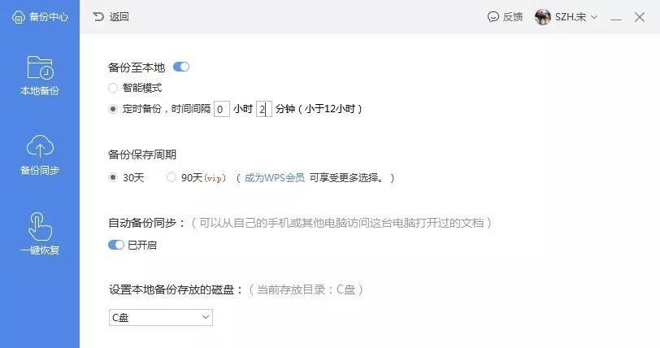This screenshot has width=660, height=348.
Task: Toggle the 备份至本地 switch off
Action: pyautogui.click(x=181, y=67)
